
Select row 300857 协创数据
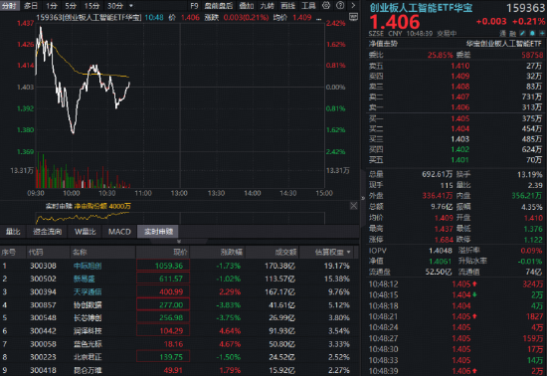[179, 304]
